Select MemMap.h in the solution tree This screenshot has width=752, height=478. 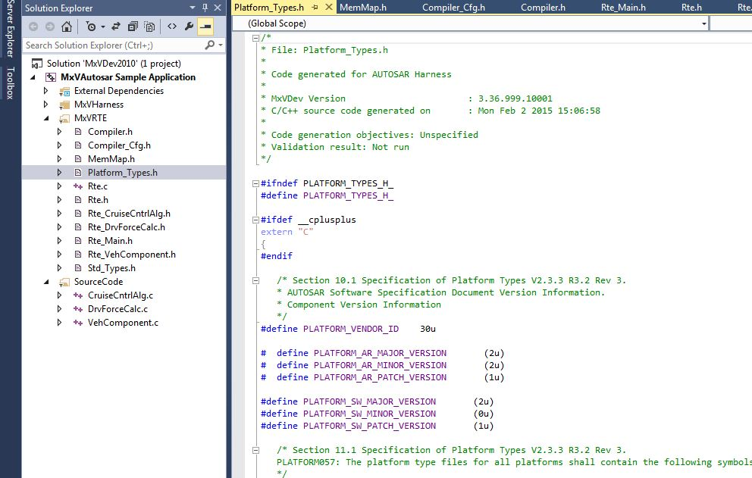[111, 159]
